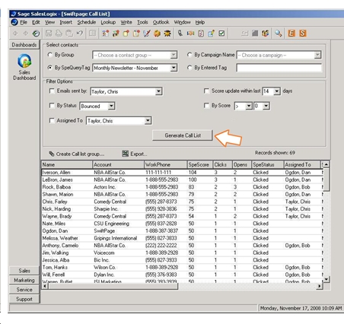Image resolution: width=344 pixels, height=324 pixels.
Task: Click the orange S toolbar icon
Action: click(303, 33)
